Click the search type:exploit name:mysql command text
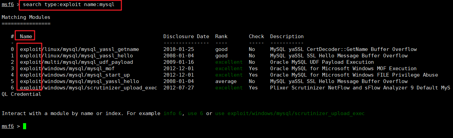 pyautogui.click(x=69, y=5)
